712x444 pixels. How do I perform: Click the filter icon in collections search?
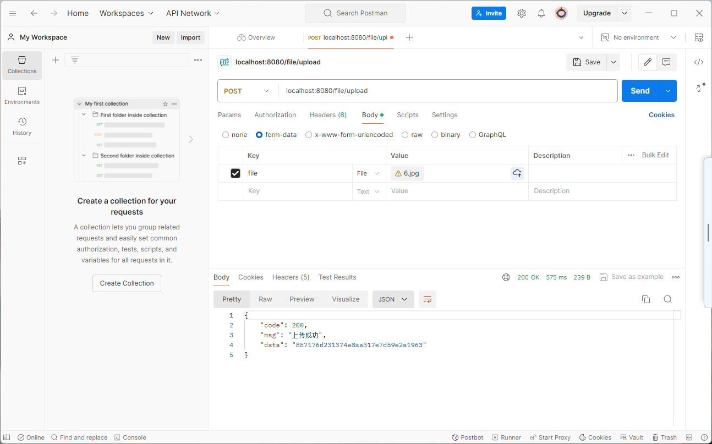pyautogui.click(x=75, y=60)
